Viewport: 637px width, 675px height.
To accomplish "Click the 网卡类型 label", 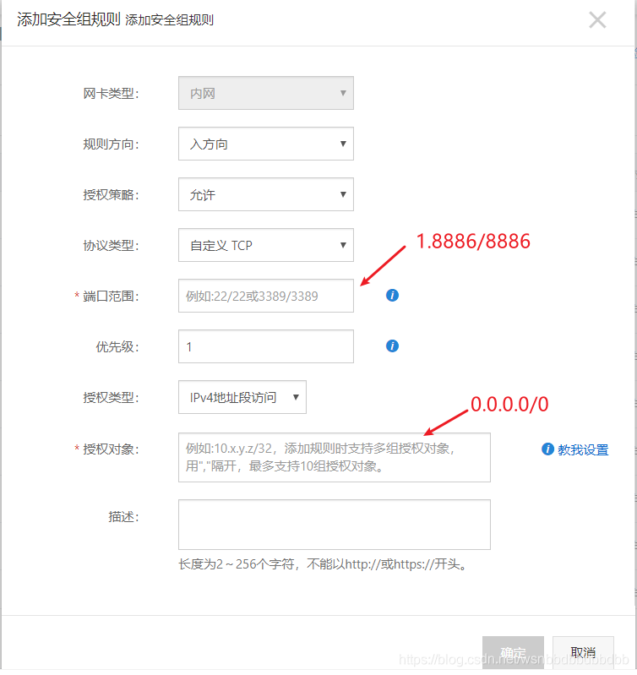I will click(111, 94).
